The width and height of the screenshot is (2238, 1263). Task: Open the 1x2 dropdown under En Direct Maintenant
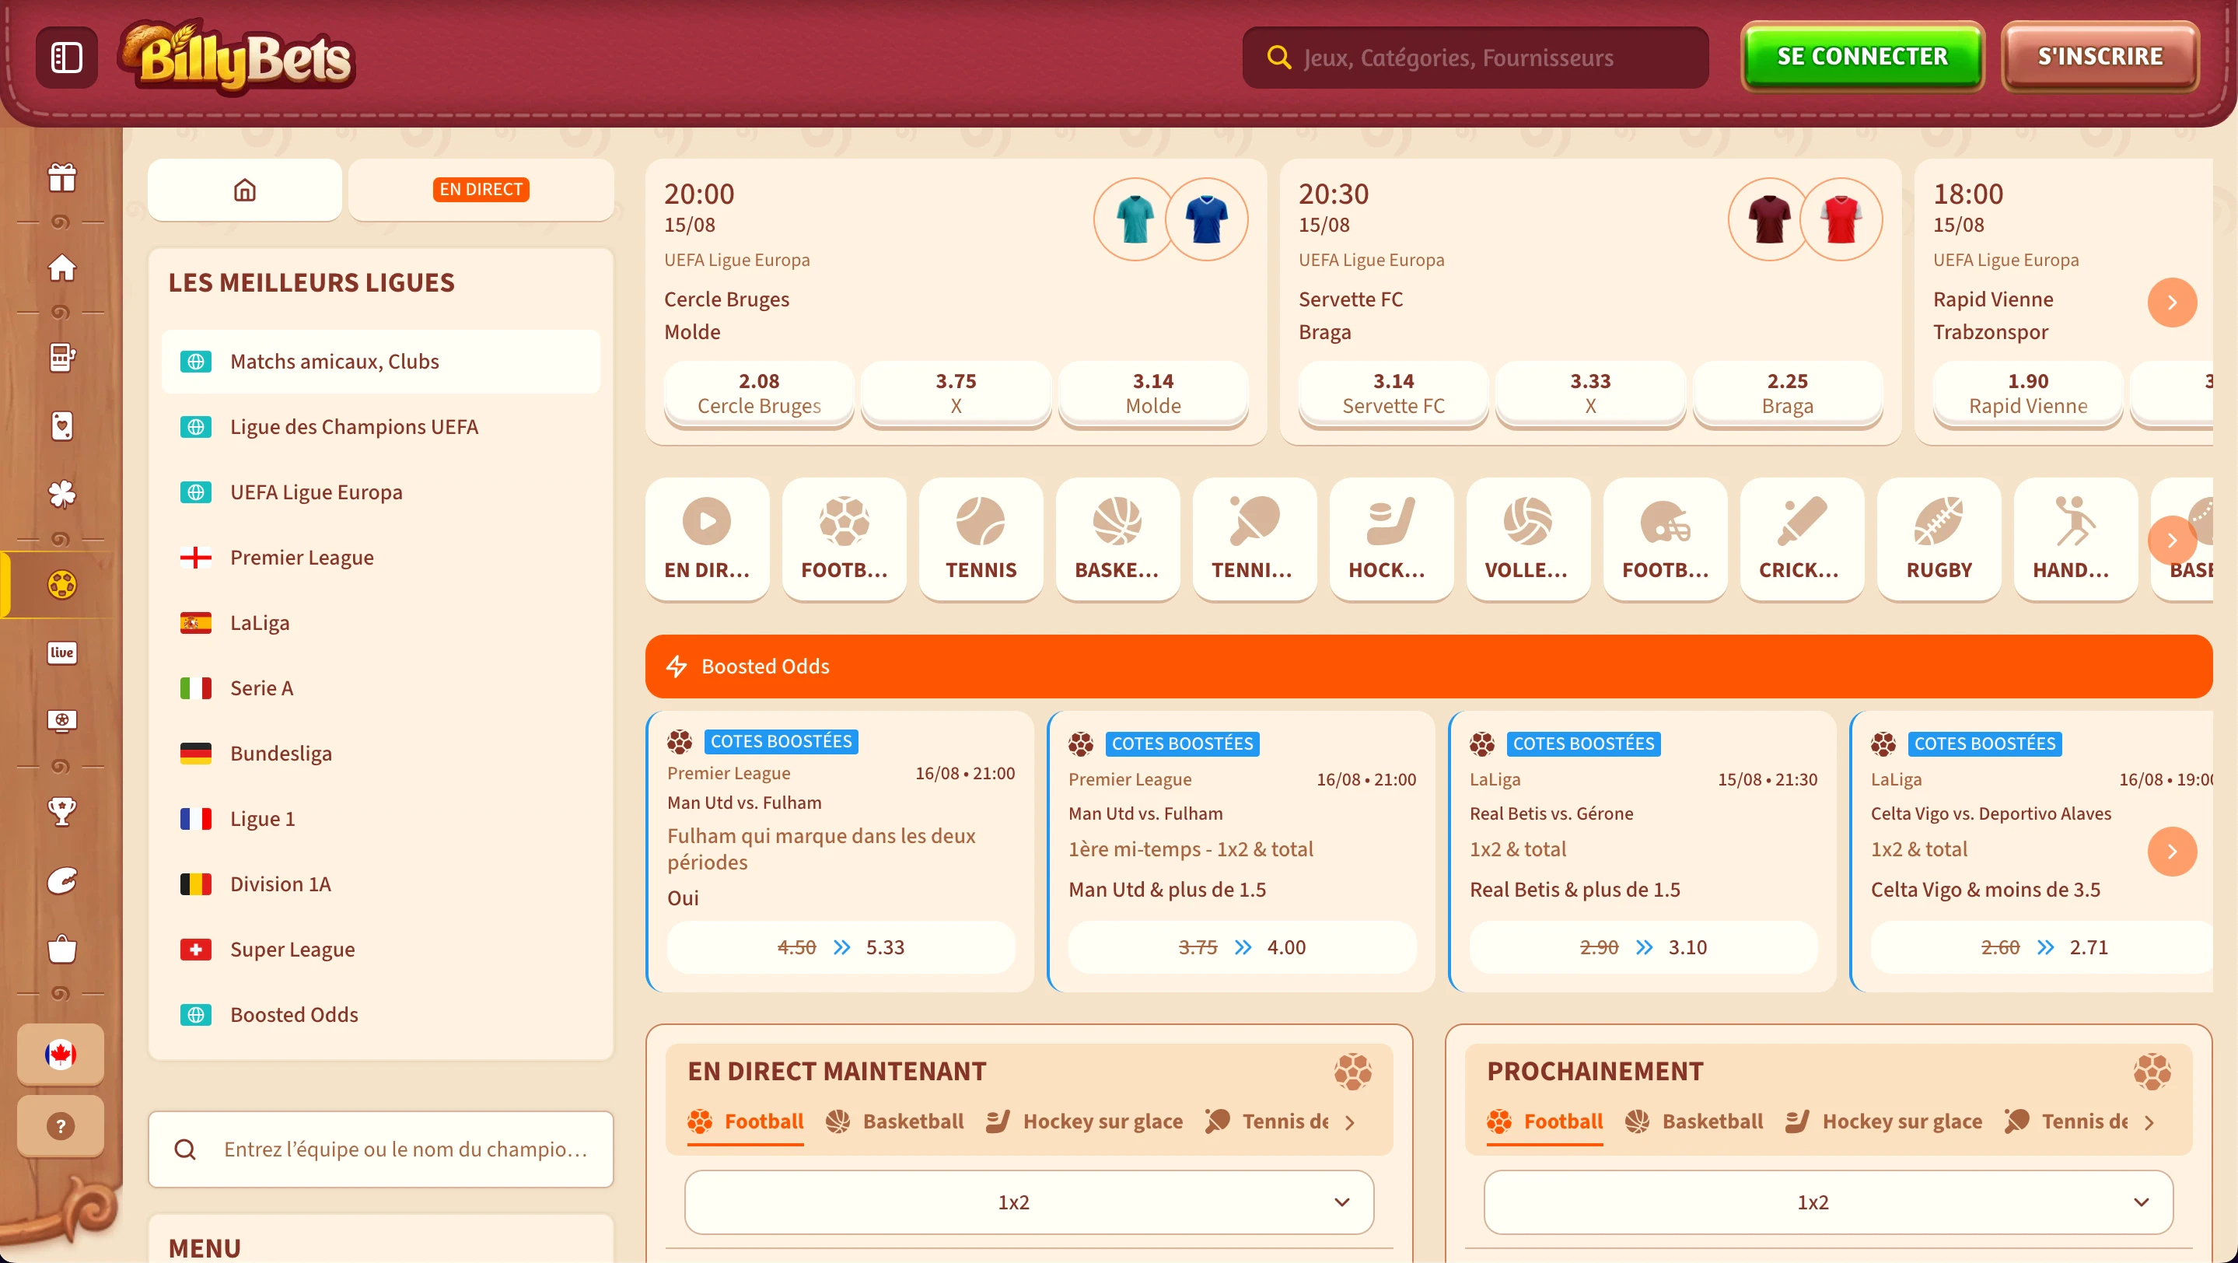click(1029, 1202)
